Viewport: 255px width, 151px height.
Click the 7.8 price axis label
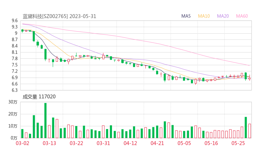pos(14,58)
